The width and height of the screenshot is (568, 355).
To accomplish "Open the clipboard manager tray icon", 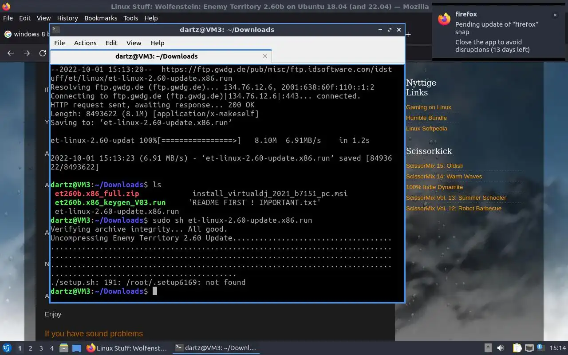I will point(517,348).
